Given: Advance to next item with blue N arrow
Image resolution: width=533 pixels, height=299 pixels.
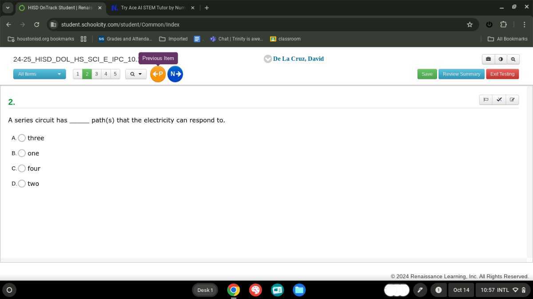Looking at the screenshot, I should pos(175,74).
